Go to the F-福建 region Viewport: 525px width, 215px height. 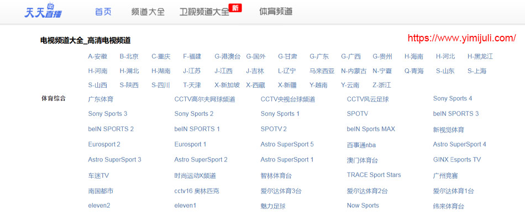pos(192,56)
